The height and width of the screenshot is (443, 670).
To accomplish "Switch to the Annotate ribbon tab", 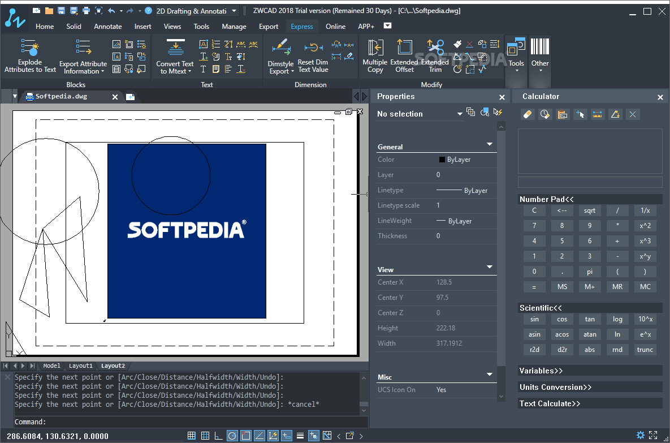I will click(x=107, y=27).
